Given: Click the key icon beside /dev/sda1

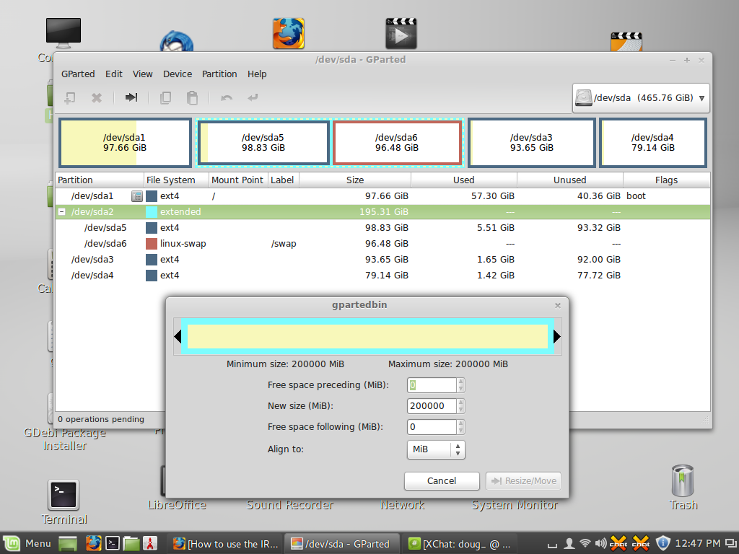Looking at the screenshot, I should click(x=136, y=196).
